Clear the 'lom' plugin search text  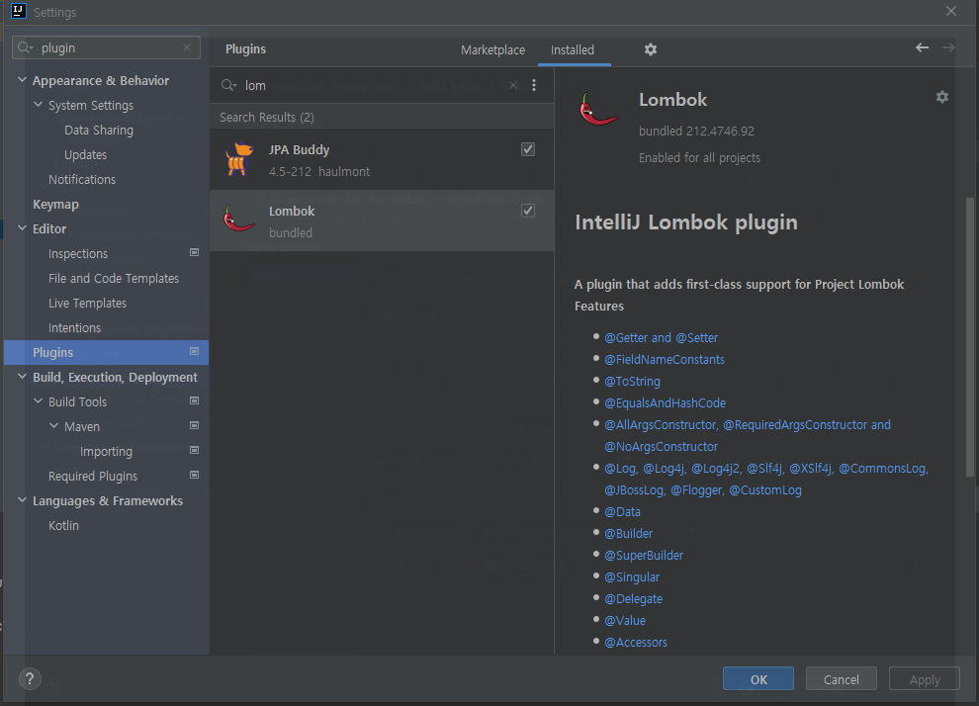pyautogui.click(x=512, y=85)
